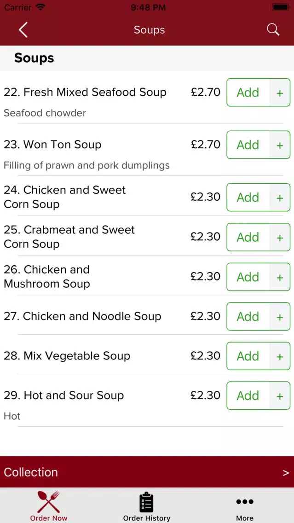
Task: Expand the Collection bar arrow
Action: coord(286,473)
